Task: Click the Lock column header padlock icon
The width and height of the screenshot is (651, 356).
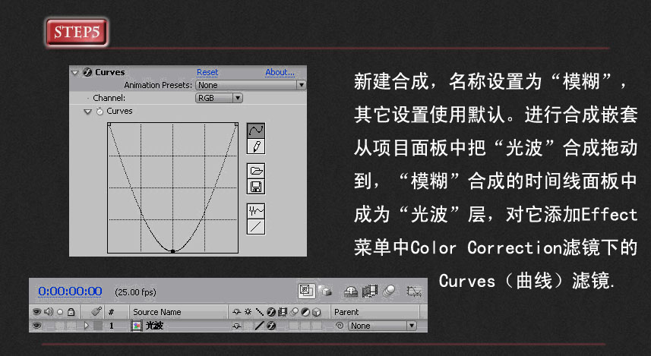Action: coord(71,312)
